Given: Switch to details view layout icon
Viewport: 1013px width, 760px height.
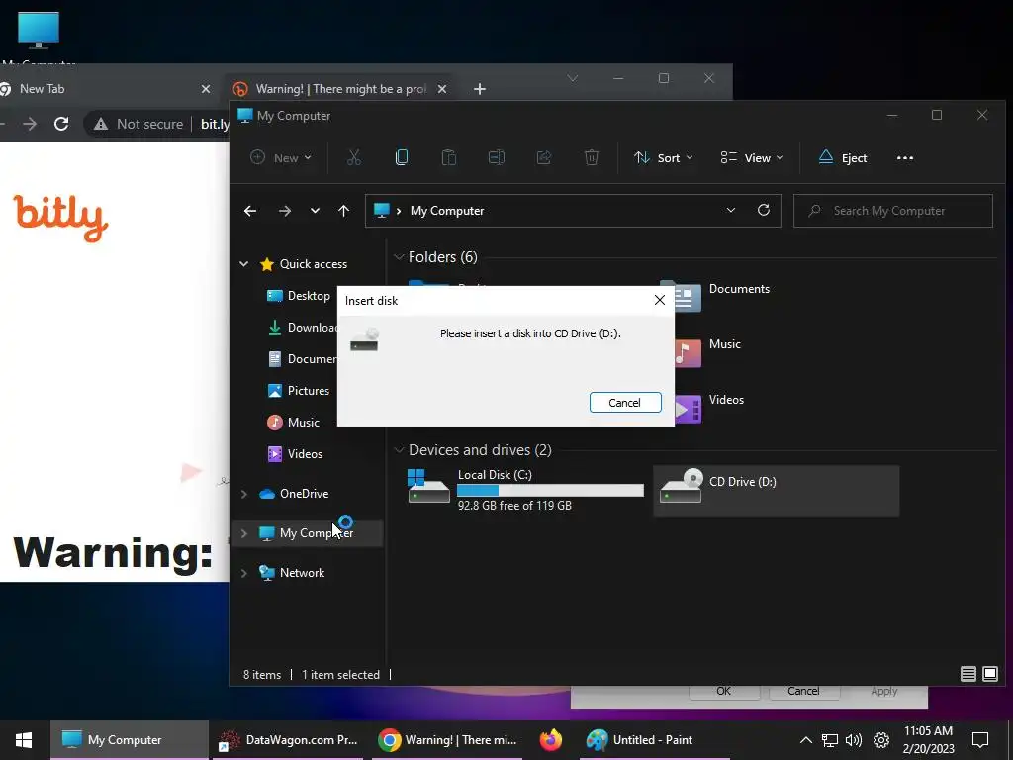Looking at the screenshot, I should 967,674.
